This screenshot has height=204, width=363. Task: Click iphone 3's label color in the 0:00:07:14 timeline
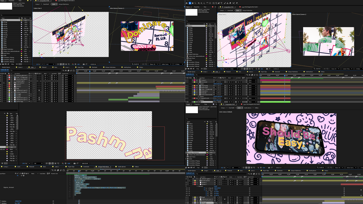196,182
